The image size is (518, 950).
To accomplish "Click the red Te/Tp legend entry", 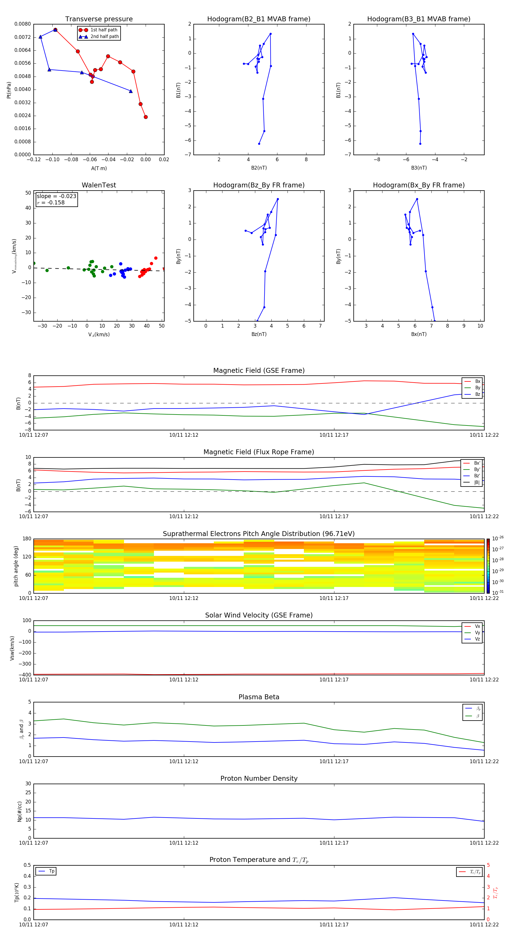I will click(469, 872).
